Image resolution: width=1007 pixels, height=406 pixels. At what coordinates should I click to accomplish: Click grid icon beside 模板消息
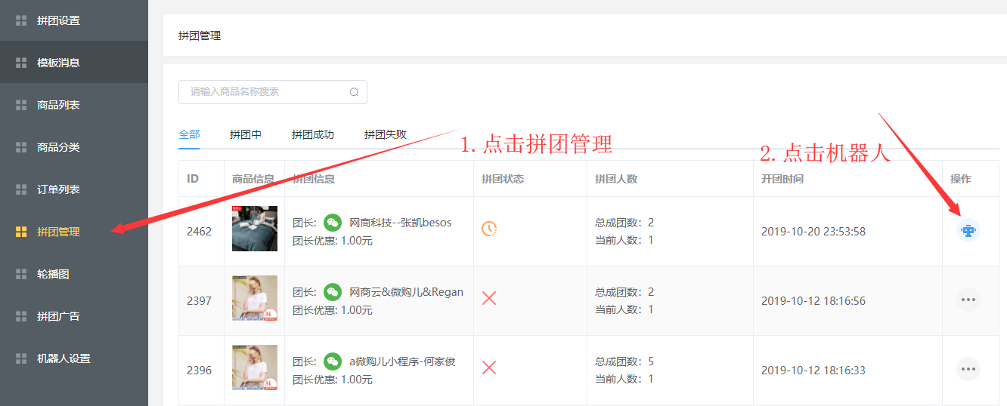tap(21, 63)
